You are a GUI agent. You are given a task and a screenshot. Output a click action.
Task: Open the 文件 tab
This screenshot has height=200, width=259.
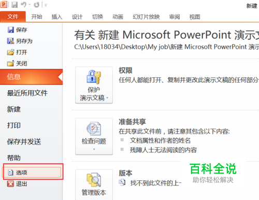(x=13, y=17)
